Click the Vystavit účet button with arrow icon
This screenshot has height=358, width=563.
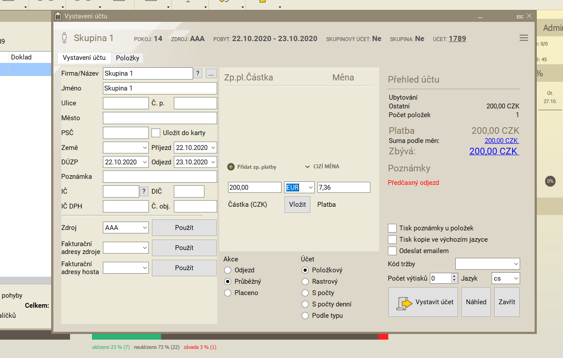coord(423,302)
